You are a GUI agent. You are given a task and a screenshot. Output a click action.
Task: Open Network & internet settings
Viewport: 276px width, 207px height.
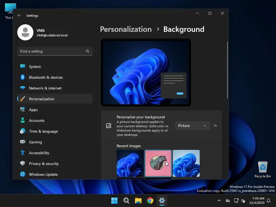[x=55, y=88]
